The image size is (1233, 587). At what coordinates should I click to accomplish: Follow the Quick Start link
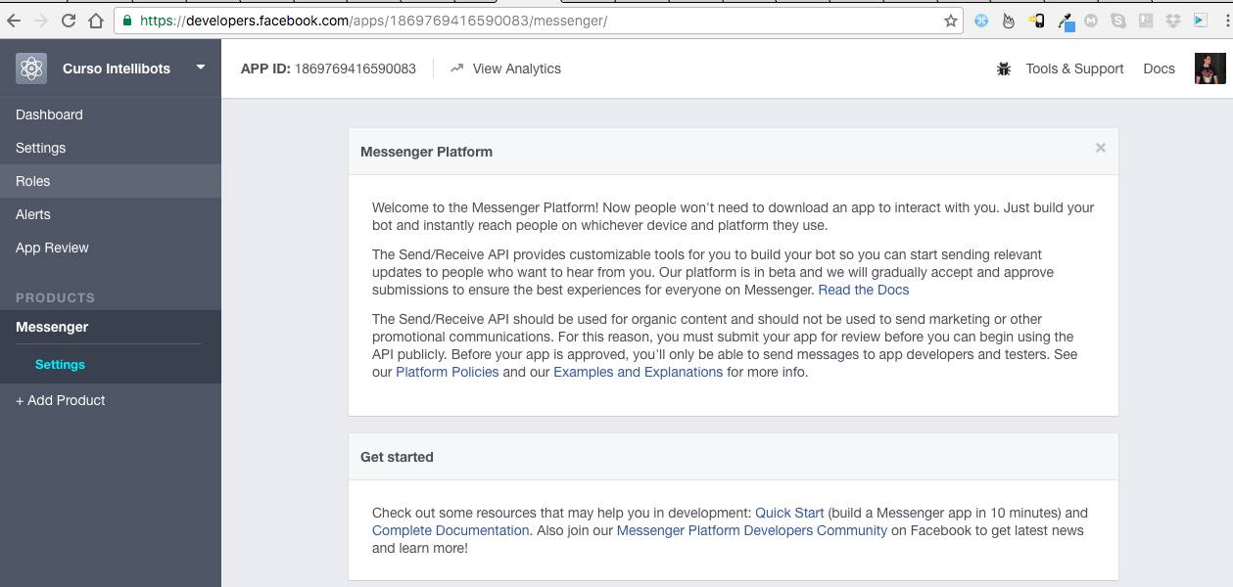[x=789, y=513]
